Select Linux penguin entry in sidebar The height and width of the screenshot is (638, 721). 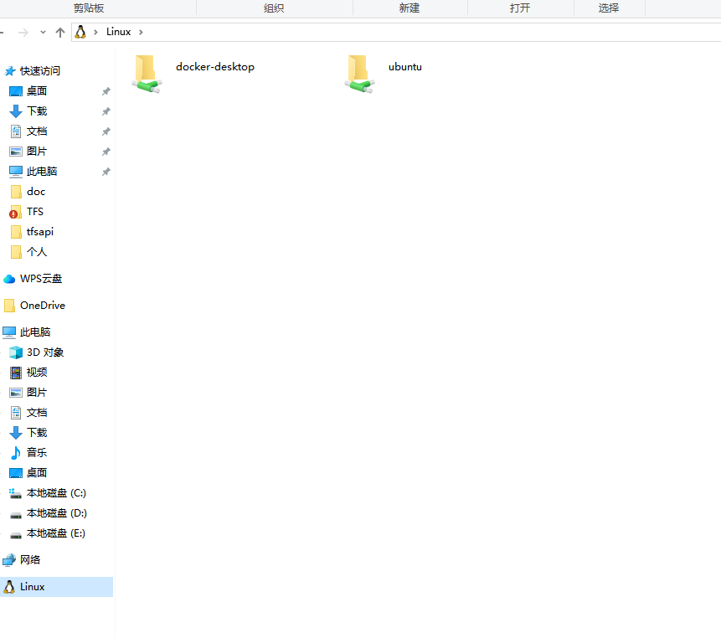coord(57,587)
